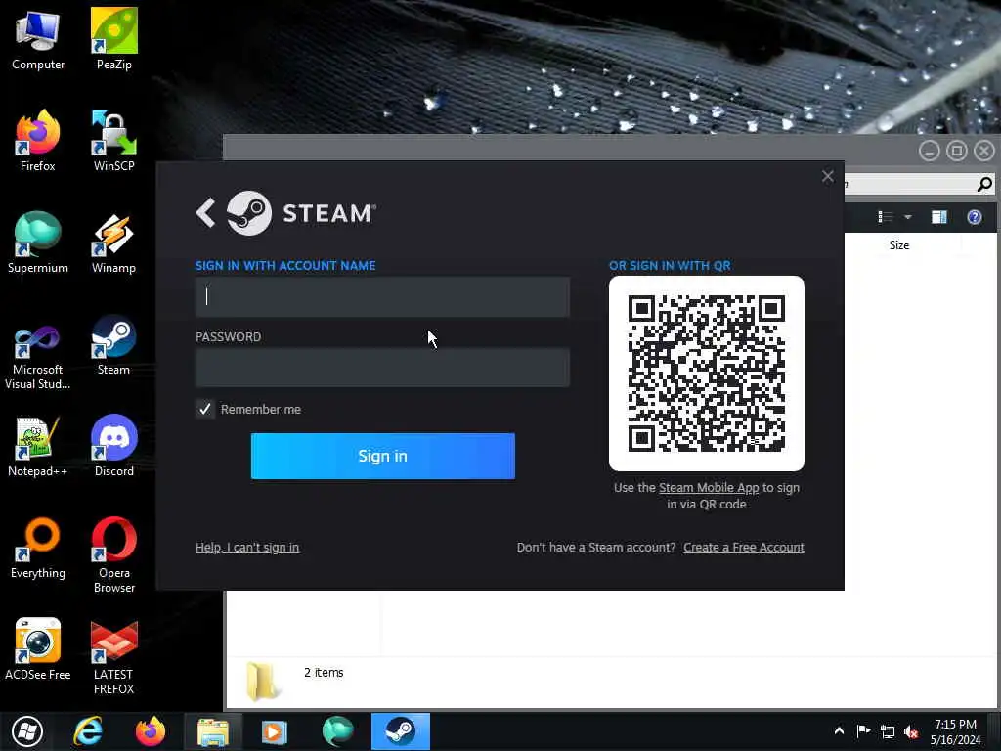Open Supermium from the taskbar
Screen dimensions: 1001x751
click(337, 731)
